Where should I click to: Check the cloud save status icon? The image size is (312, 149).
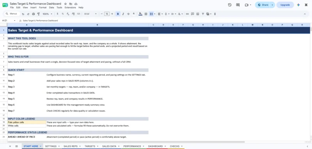tap(76, 4)
